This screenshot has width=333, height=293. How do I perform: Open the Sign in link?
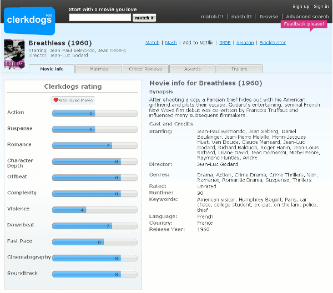point(321,6)
